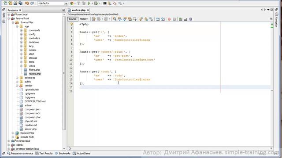Open project icon in main toolbar

click(x=15, y=3)
